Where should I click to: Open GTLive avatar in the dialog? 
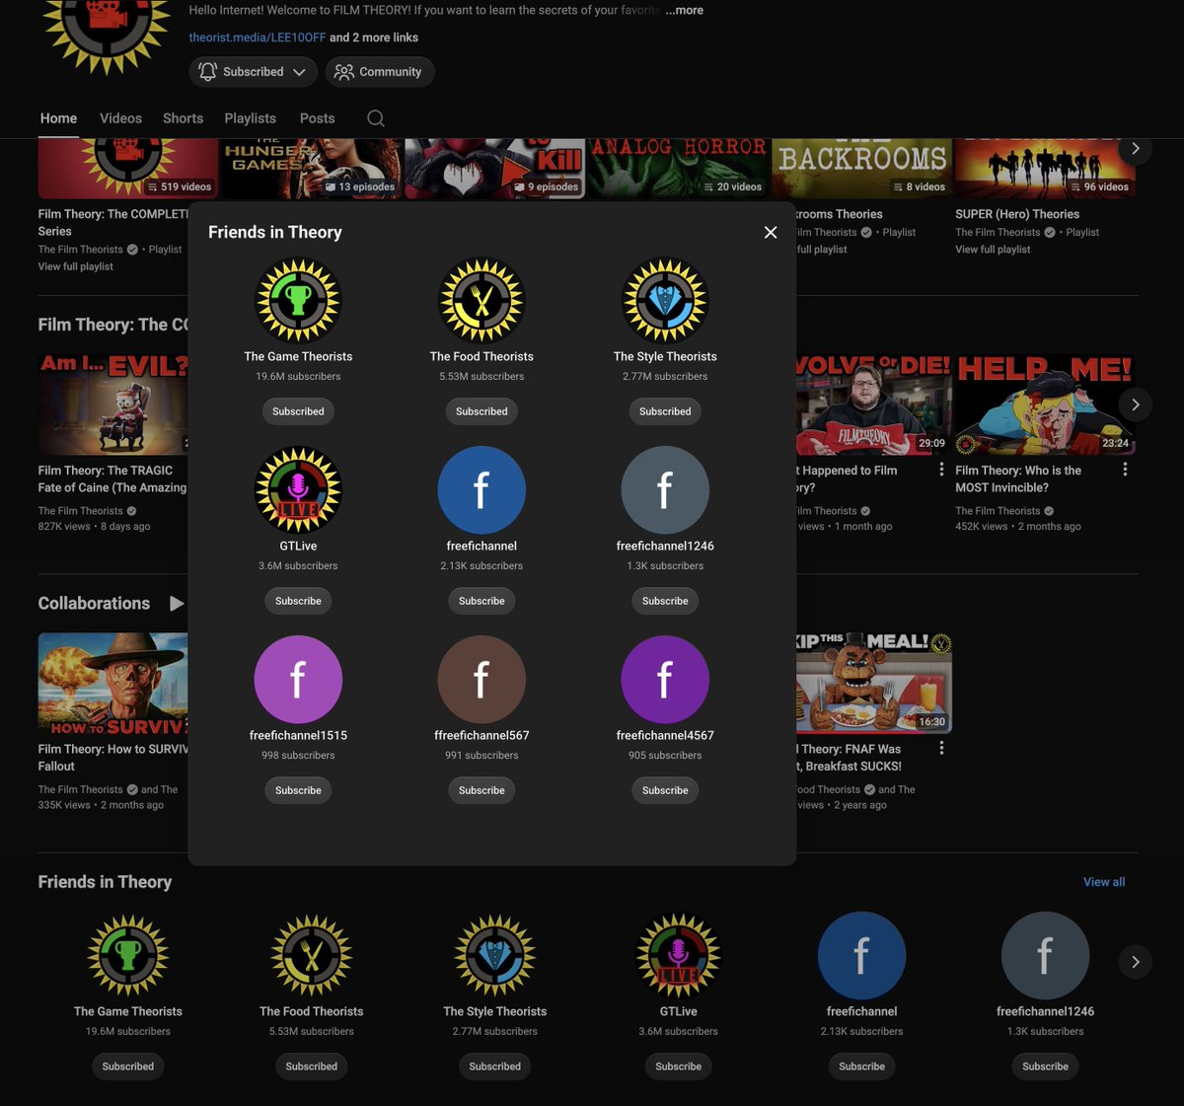click(x=298, y=490)
